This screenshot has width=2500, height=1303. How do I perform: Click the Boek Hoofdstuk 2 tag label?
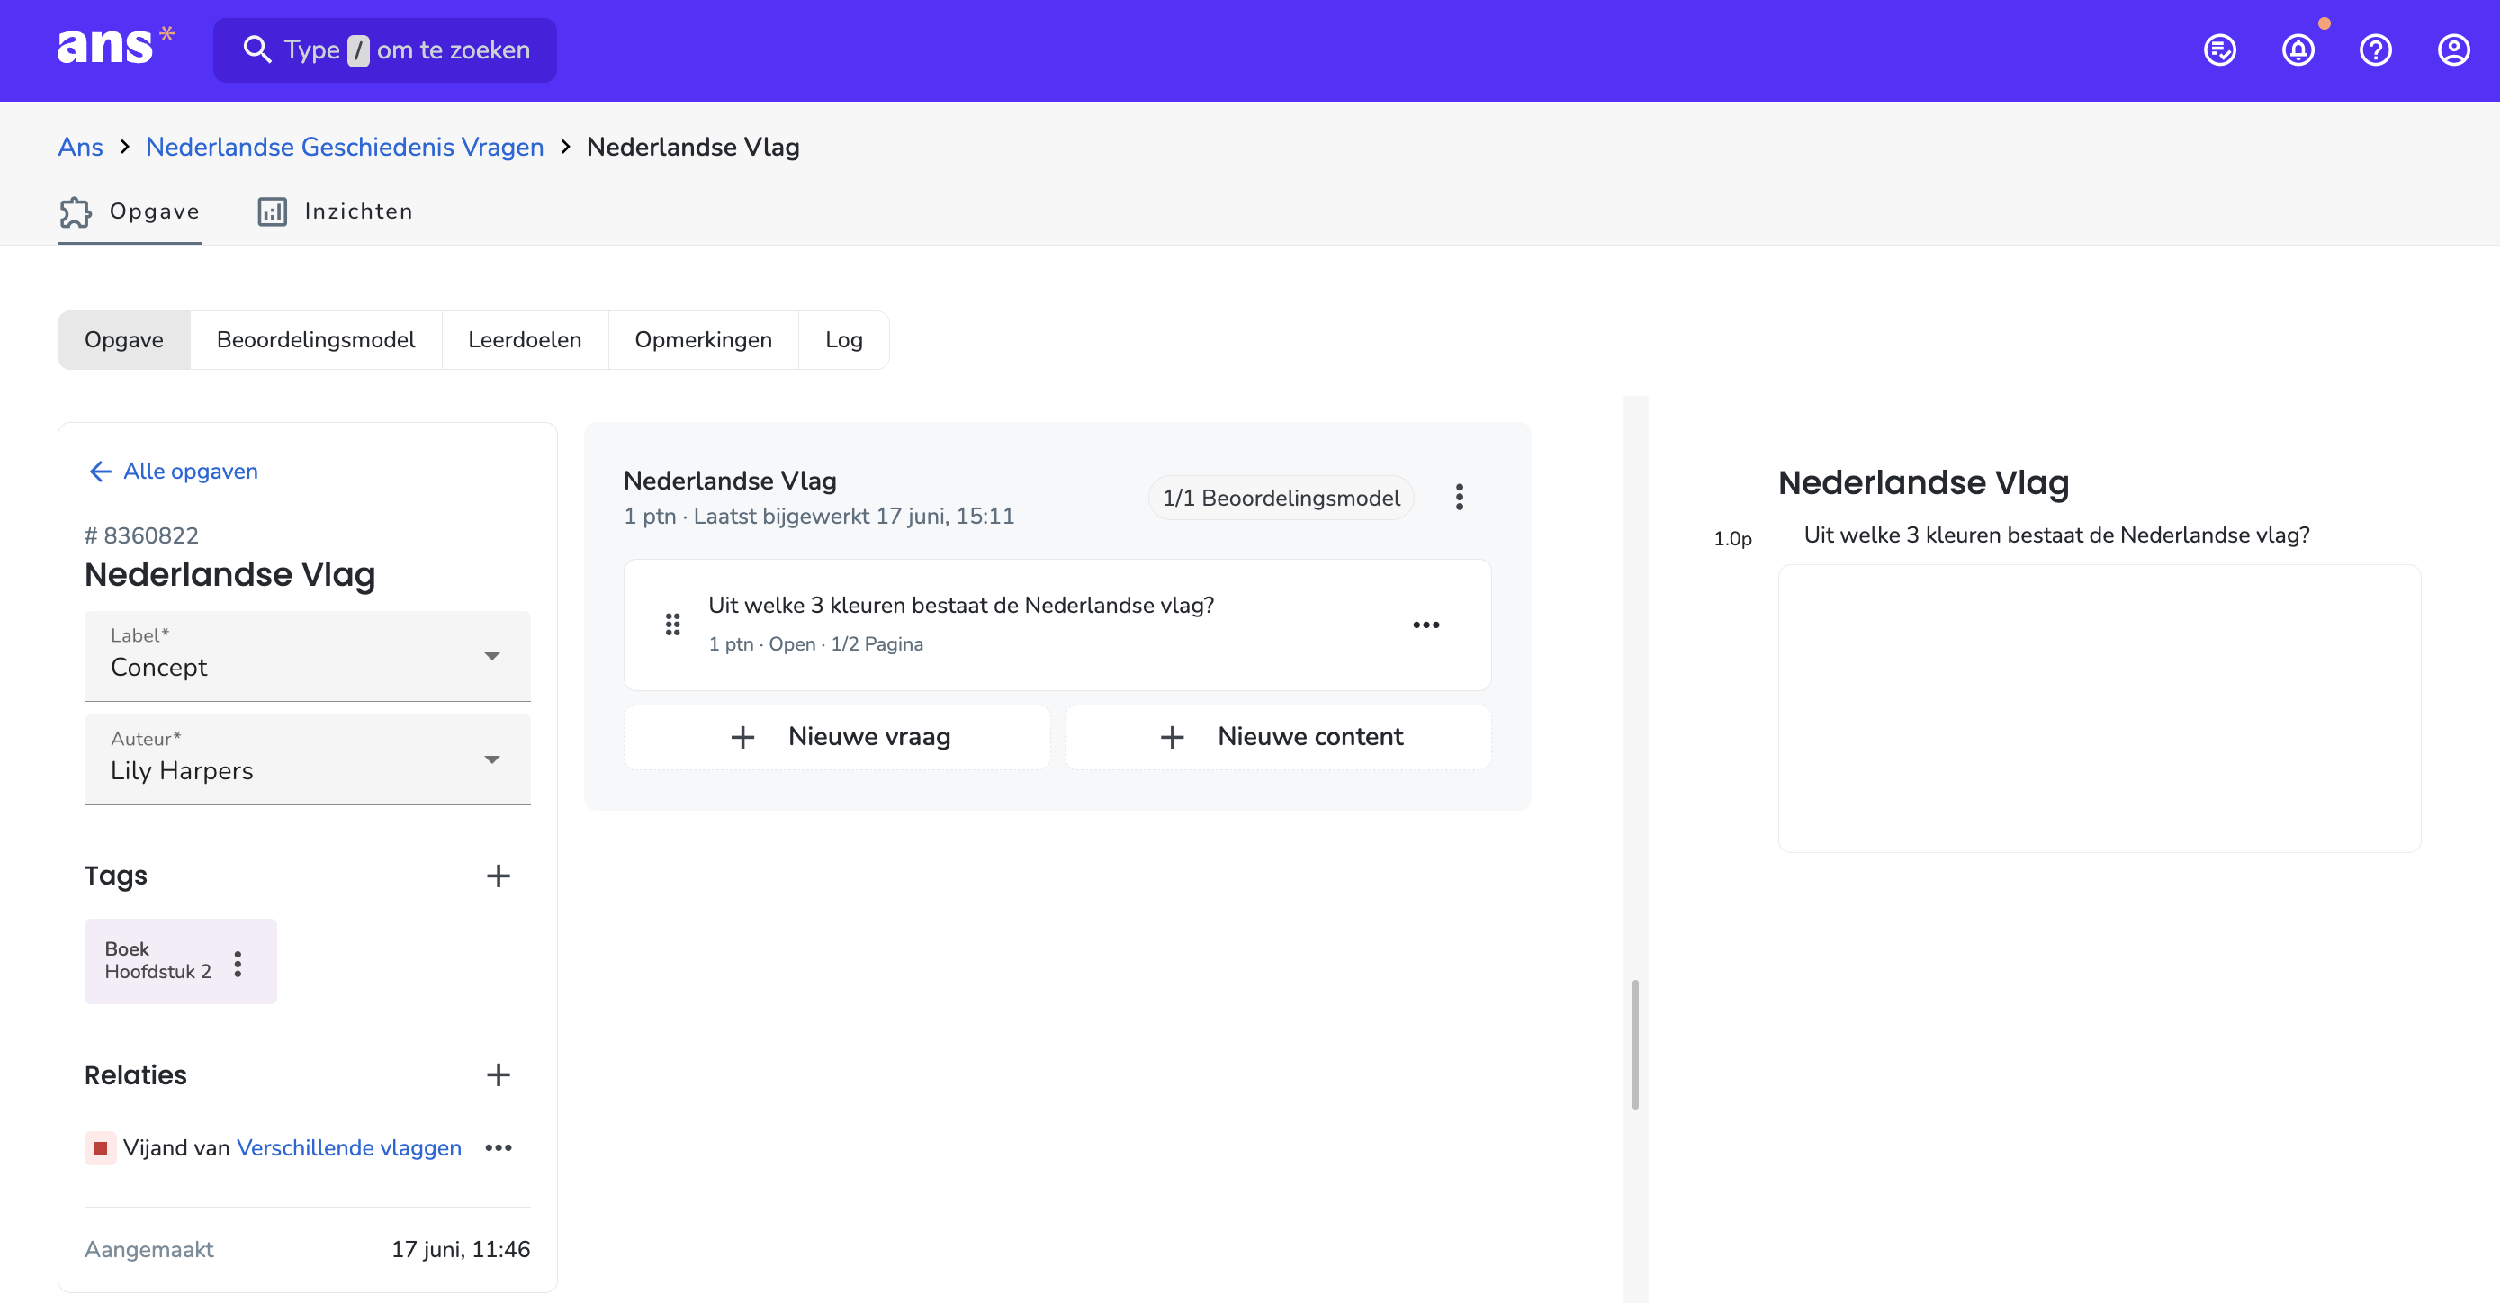click(x=158, y=960)
